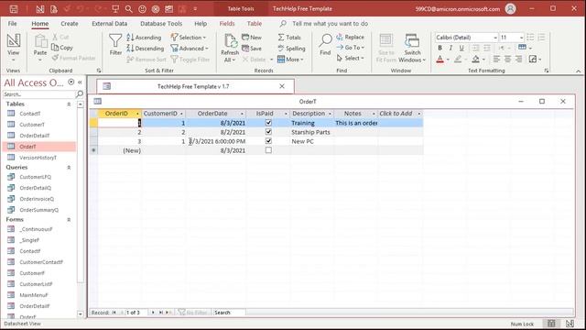586x330 pixels.
Task: Open Switch Windows
Action: [x=412, y=49]
